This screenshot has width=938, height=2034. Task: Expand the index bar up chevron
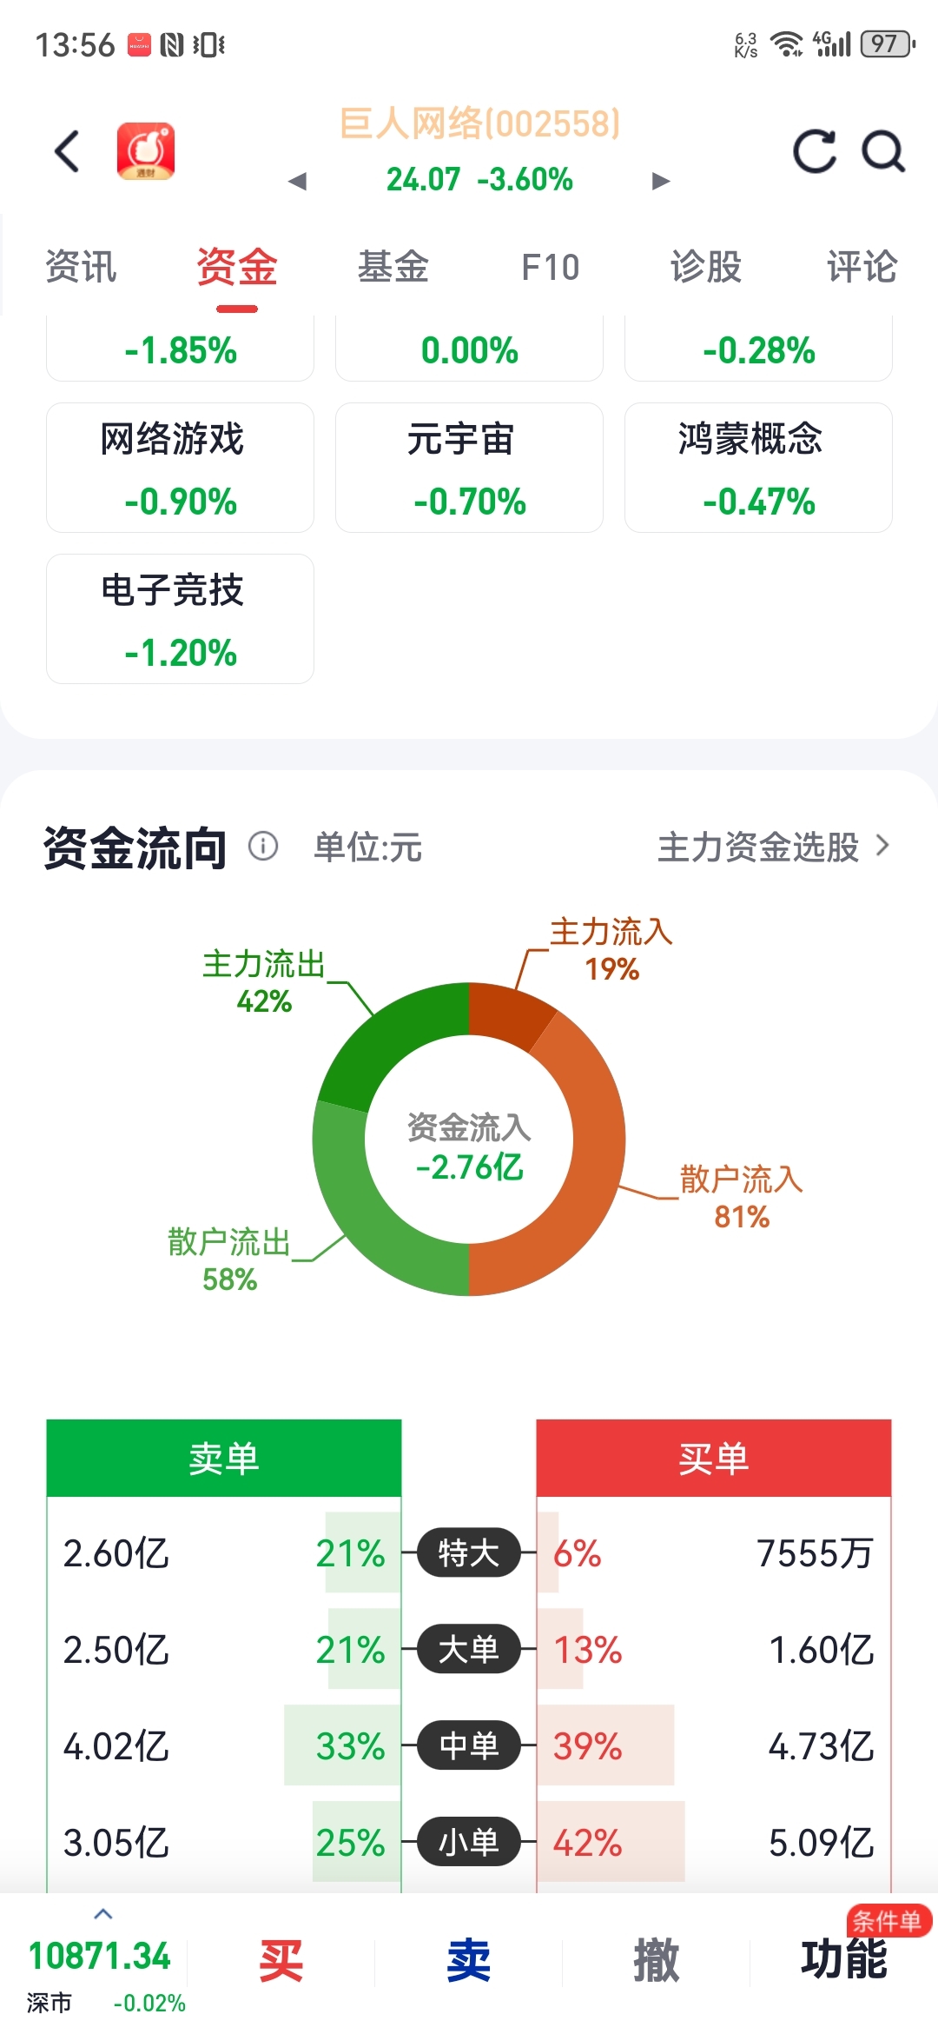click(x=102, y=1913)
